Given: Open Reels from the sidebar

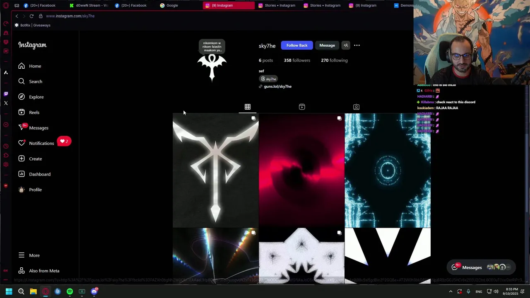Looking at the screenshot, I should [29, 112].
